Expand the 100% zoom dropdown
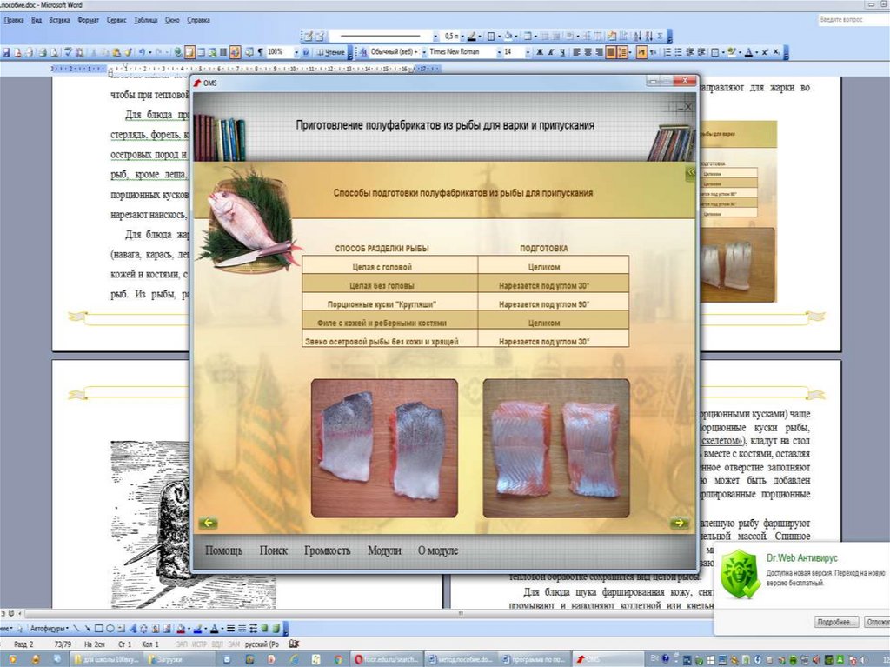 296,52
